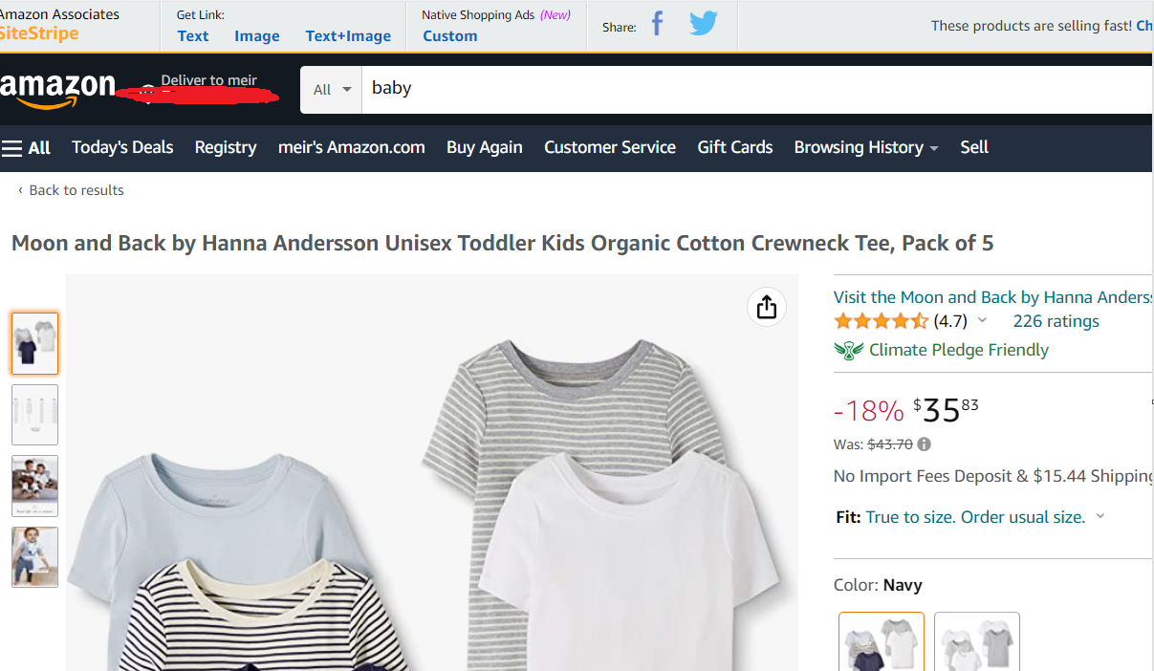Go back to search results
Screen dimensions: 1154x671
(72, 190)
